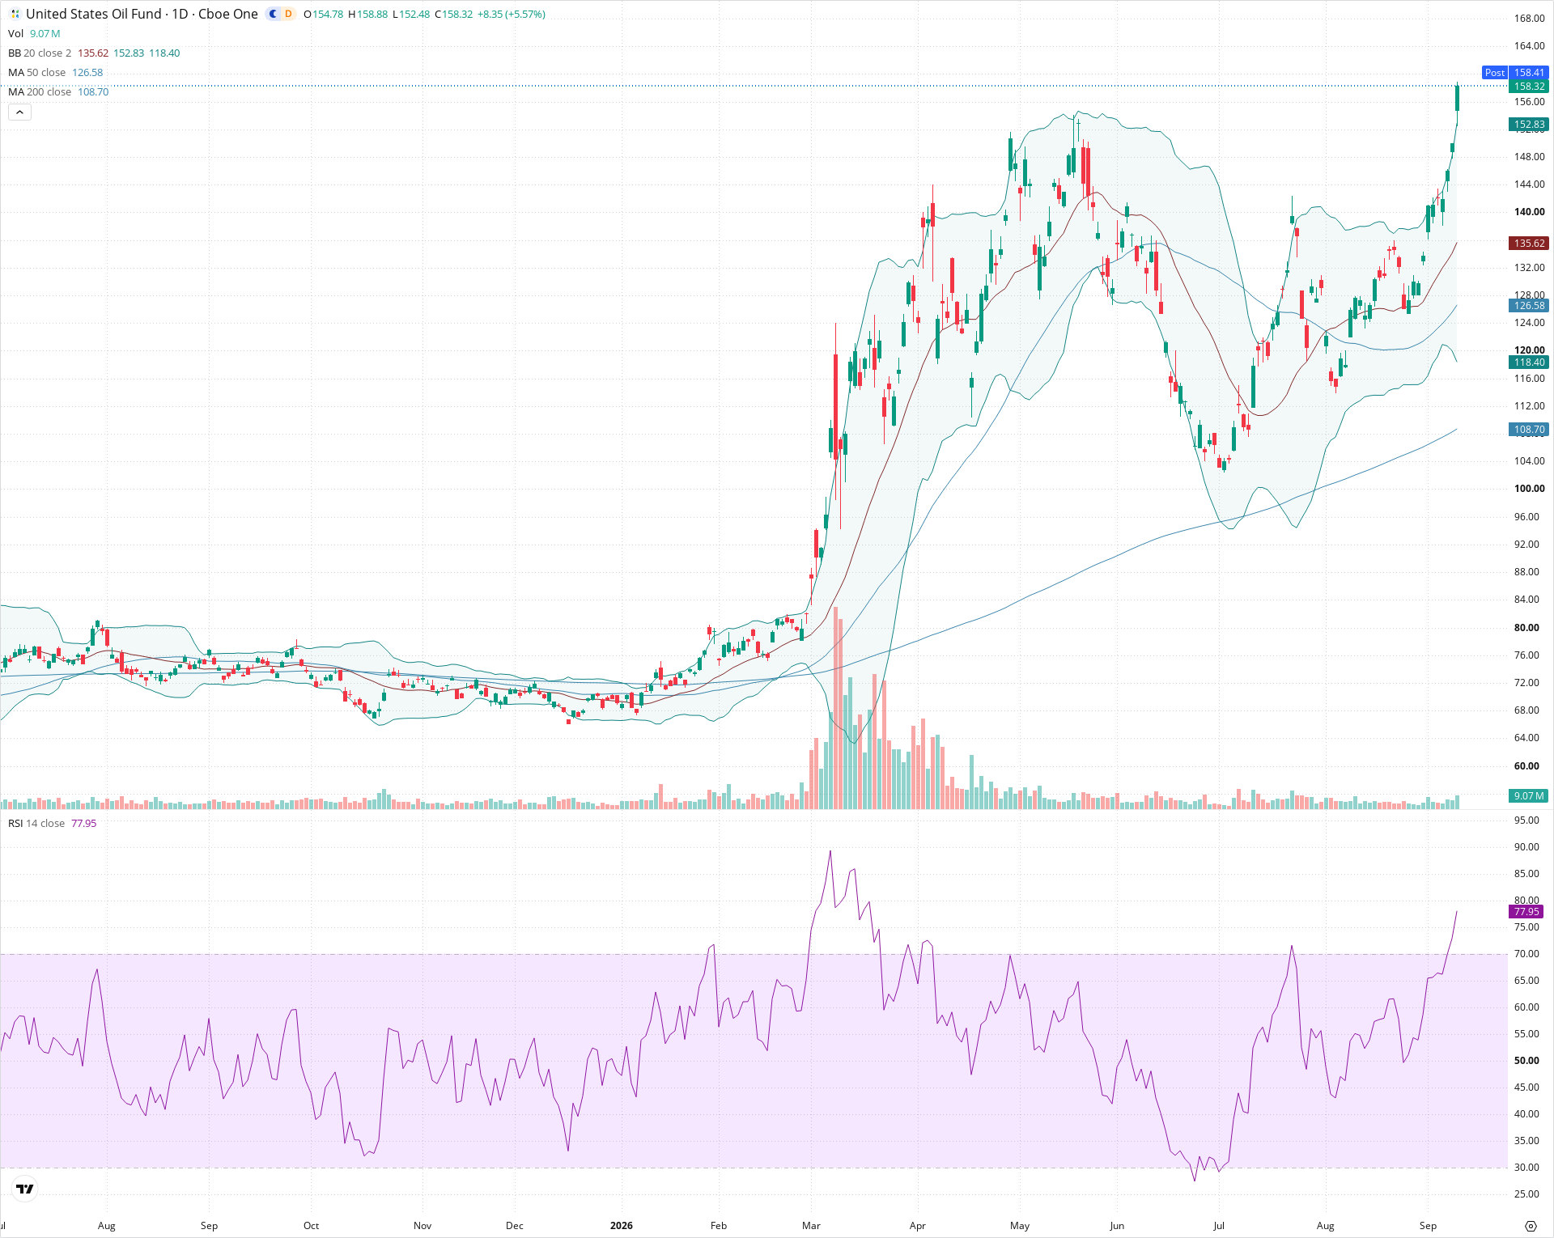Click the +8.35 (+5.57%) change value
This screenshot has height=1238, width=1554.
pyautogui.click(x=512, y=14)
